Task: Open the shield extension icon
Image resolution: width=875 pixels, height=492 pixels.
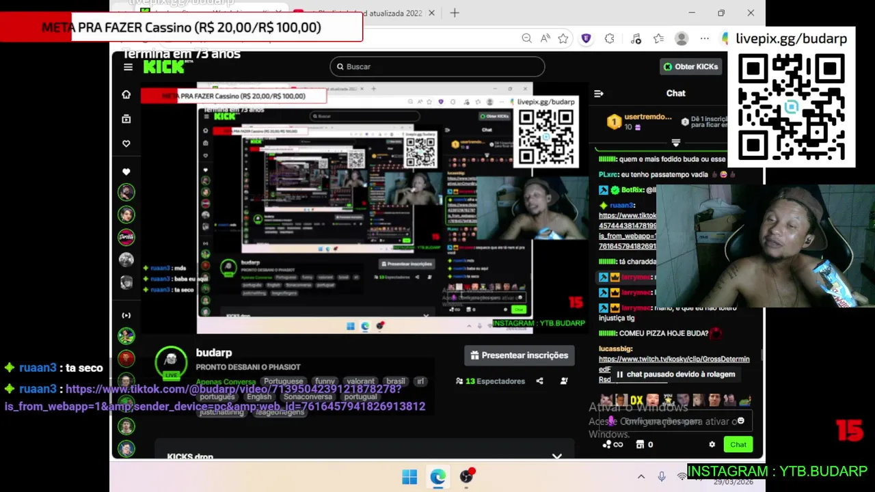Action: pyautogui.click(x=586, y=39)
